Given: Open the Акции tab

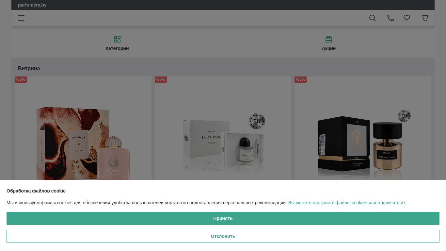Looking at the screenshot, I should (329, 43).
